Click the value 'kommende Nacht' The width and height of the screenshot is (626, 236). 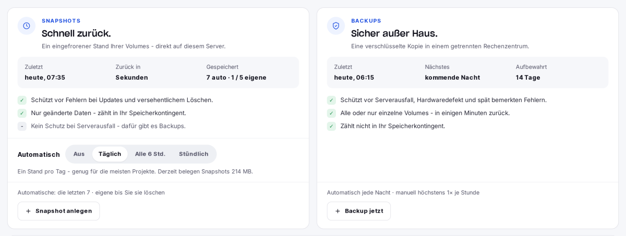pos(452,78)
